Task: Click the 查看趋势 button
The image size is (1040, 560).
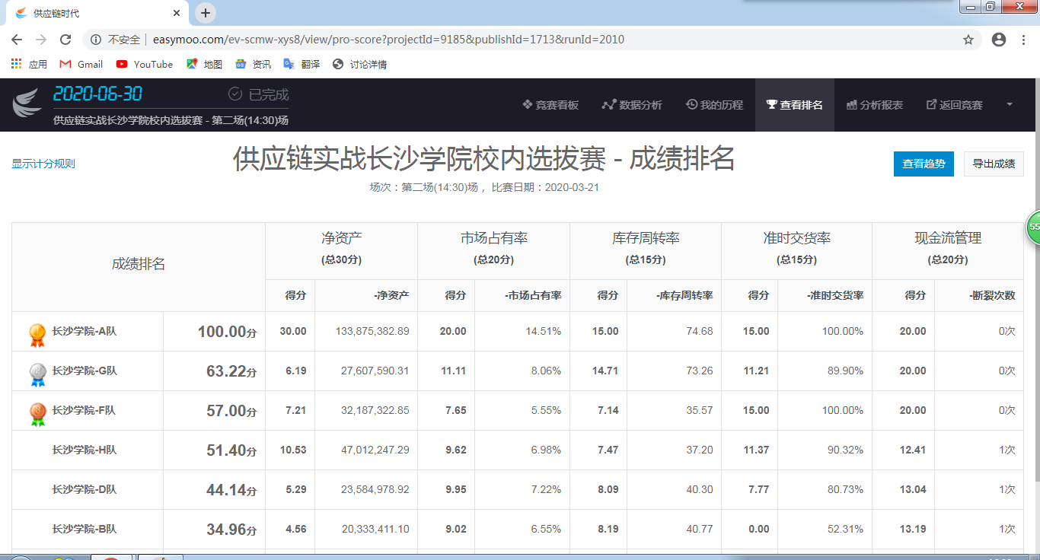Action: (x=924, y=164)
